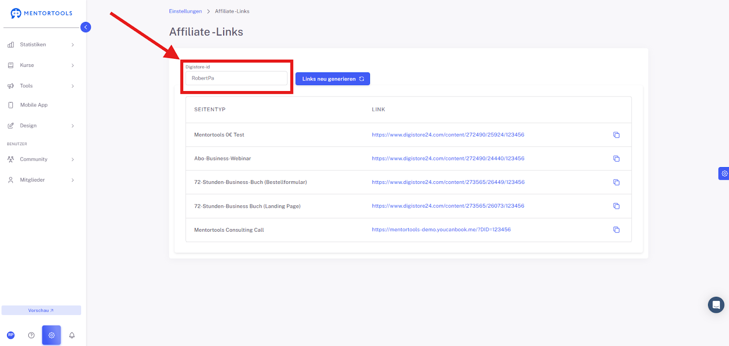Open the digistore24 link ending 26073/123456
Viewport: 729px width, 346px height.
point(448,206)
